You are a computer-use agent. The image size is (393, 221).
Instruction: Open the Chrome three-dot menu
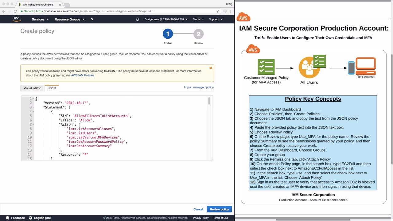(231, 11)
